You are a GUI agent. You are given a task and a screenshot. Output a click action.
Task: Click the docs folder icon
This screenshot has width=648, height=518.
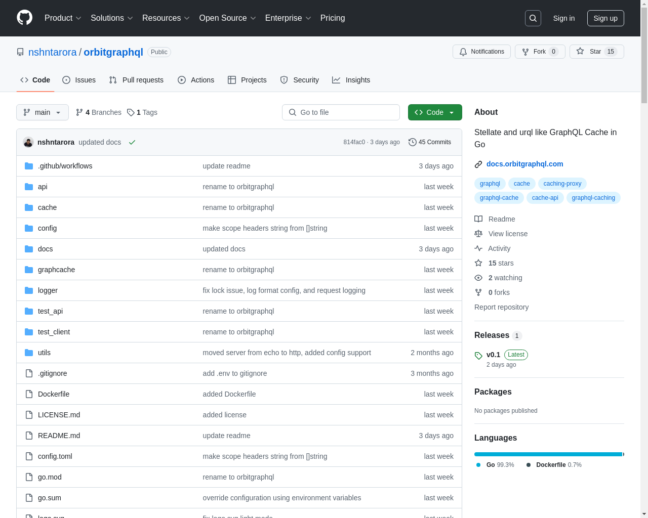coord(29,249)
